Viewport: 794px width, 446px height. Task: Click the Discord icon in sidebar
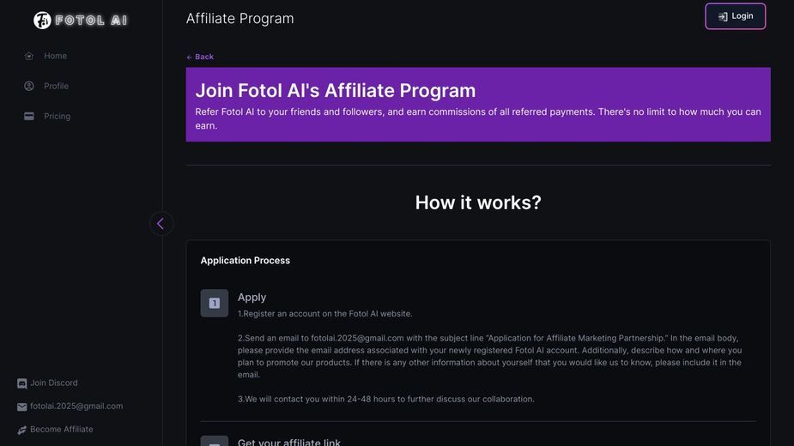[x=21, y=383]
